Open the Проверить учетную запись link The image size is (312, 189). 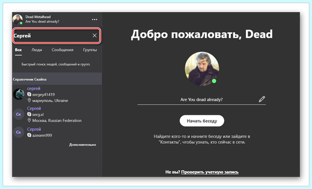tap(210, 172)
